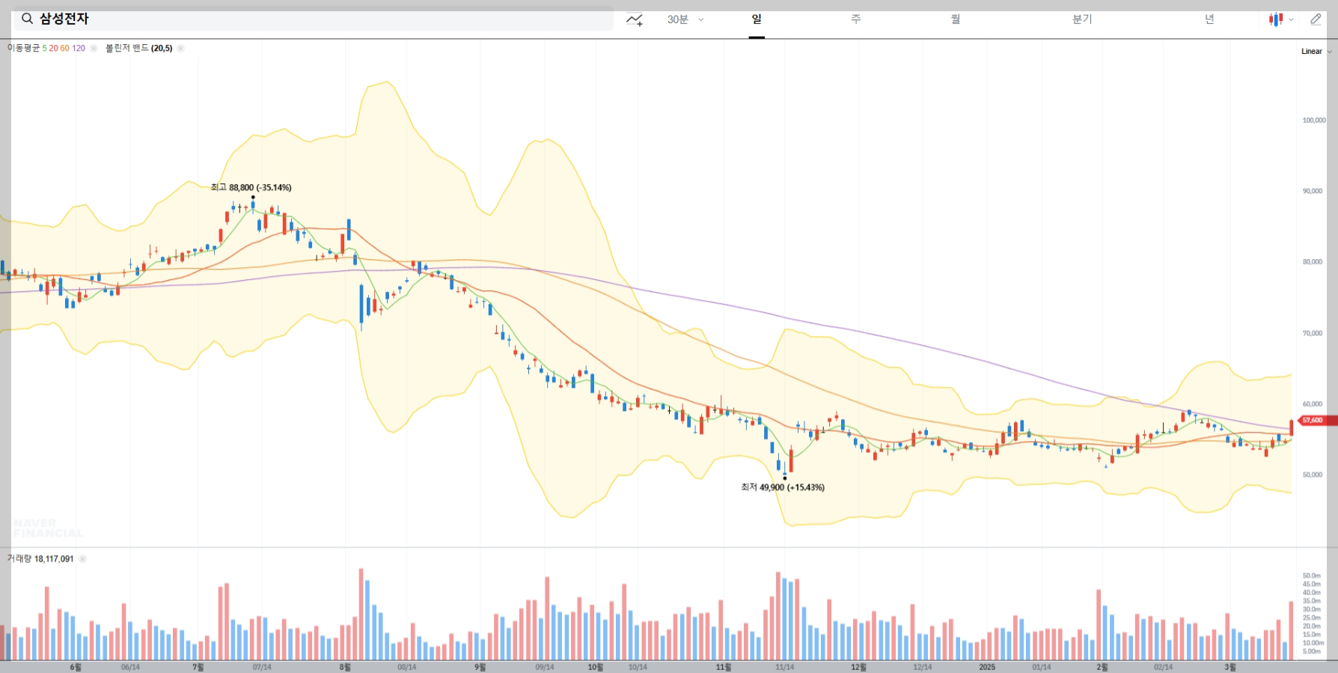The image size is (1338, 673).
Task: Expand the 30분 minute interval dropdown
Action: (x=685, y=19)
